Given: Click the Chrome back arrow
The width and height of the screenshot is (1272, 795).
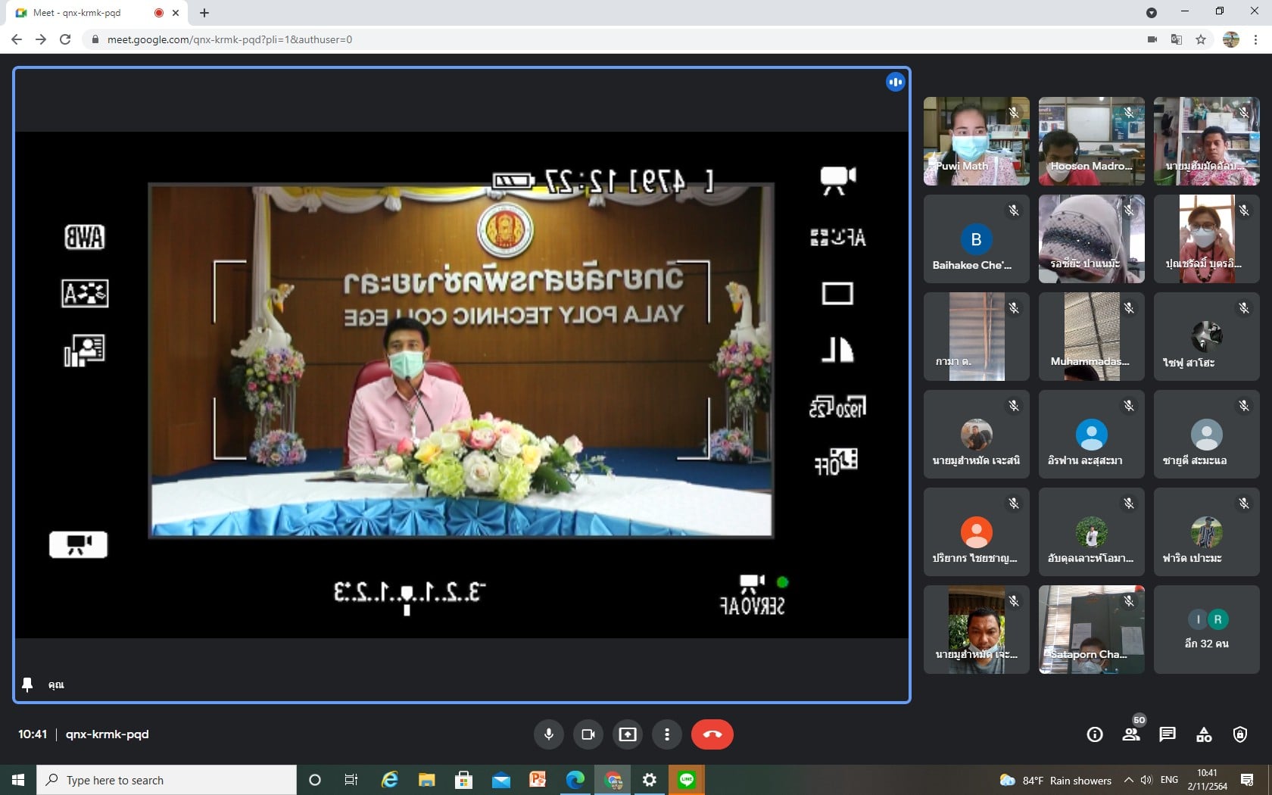Looking at the screenshot, I should [x=17, y=39].
